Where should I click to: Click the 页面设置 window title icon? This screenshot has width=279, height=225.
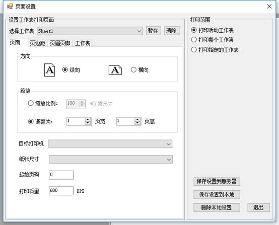10,7
